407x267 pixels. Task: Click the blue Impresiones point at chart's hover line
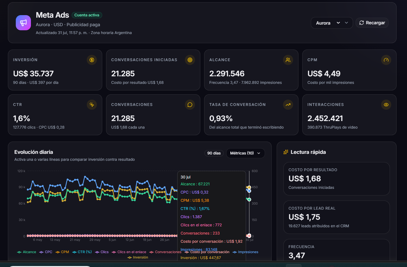click(x=249, y=191)
